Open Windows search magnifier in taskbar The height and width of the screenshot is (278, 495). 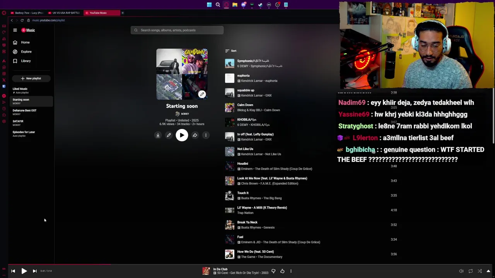(218, 5)
